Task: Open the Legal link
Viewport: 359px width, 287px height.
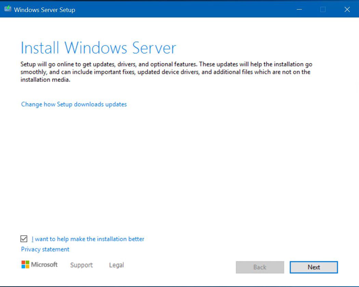Action: click(x=117, y=265)
